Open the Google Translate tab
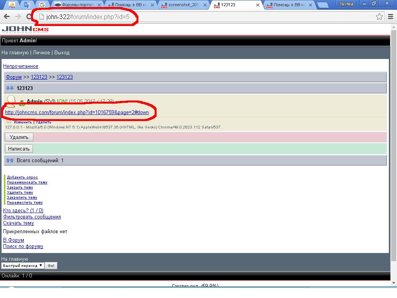Image resolution: width=397 pixels, height=298 pixels. click(27, 5)
